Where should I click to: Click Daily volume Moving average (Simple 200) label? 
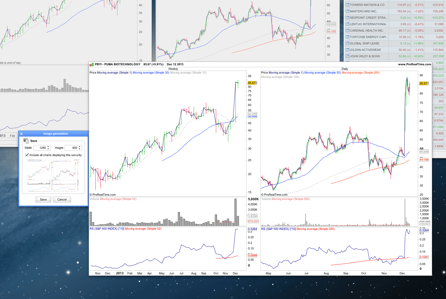tap(290, 199)
